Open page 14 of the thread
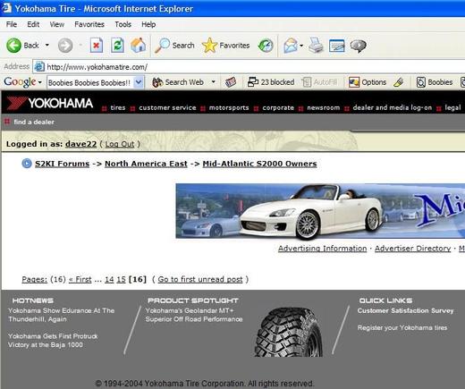 [x=109, y=279]
